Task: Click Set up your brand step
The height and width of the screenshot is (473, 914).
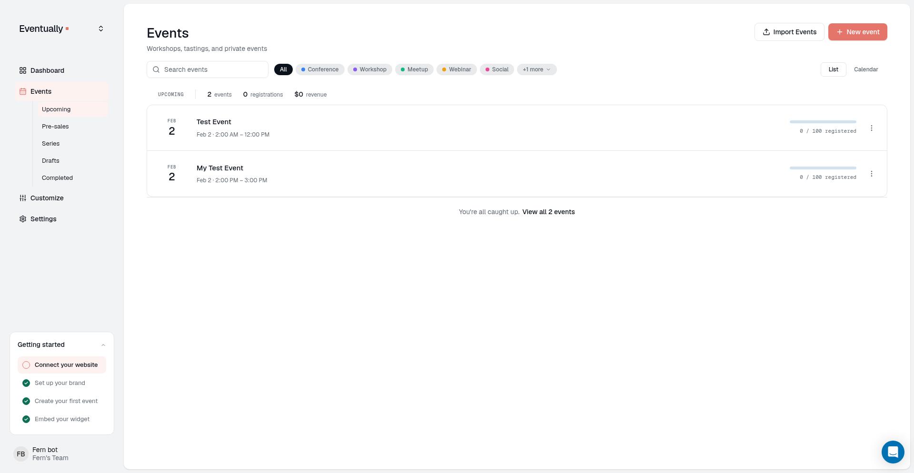Action: tap(62, 383)
